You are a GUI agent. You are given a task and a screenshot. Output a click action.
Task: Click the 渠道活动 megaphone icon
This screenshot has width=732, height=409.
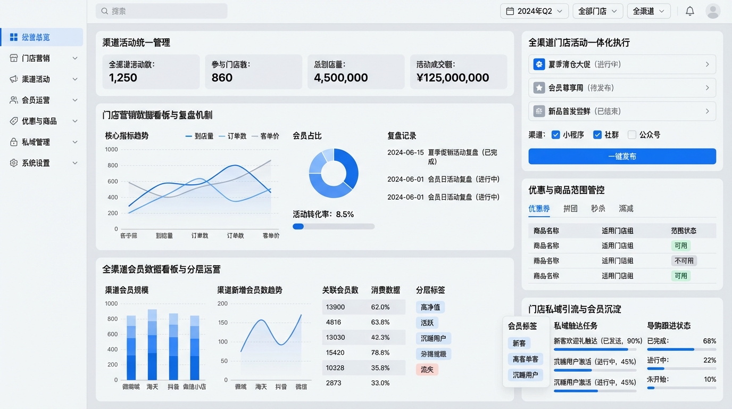[14, 79]
